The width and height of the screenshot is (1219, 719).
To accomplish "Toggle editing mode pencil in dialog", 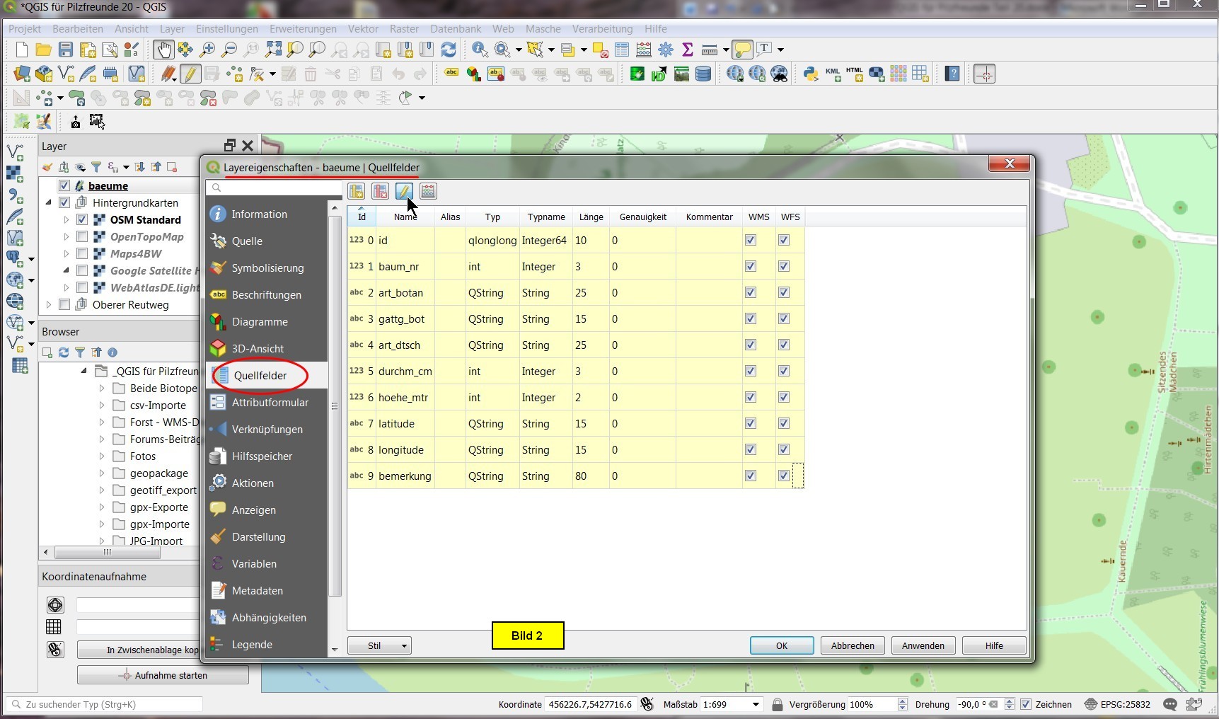I will click(404, 191).
